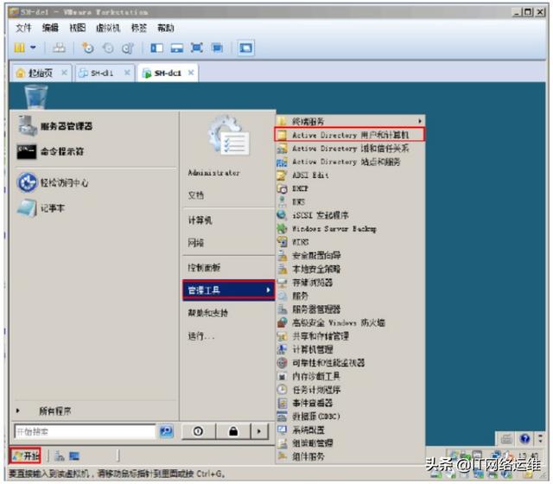Open 服务 in the admin tools list
The width and height of the screenshot is (553, 484).
[349, 296]
